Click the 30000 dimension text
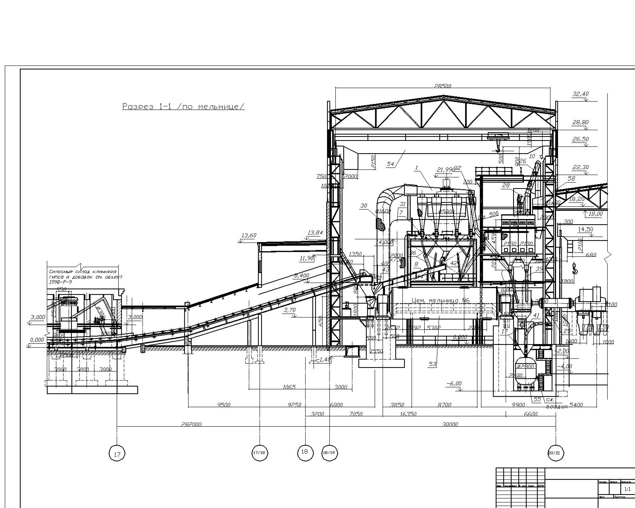Image resolution: width=635 pixels, height=508 pixels. tap(450, 424)
